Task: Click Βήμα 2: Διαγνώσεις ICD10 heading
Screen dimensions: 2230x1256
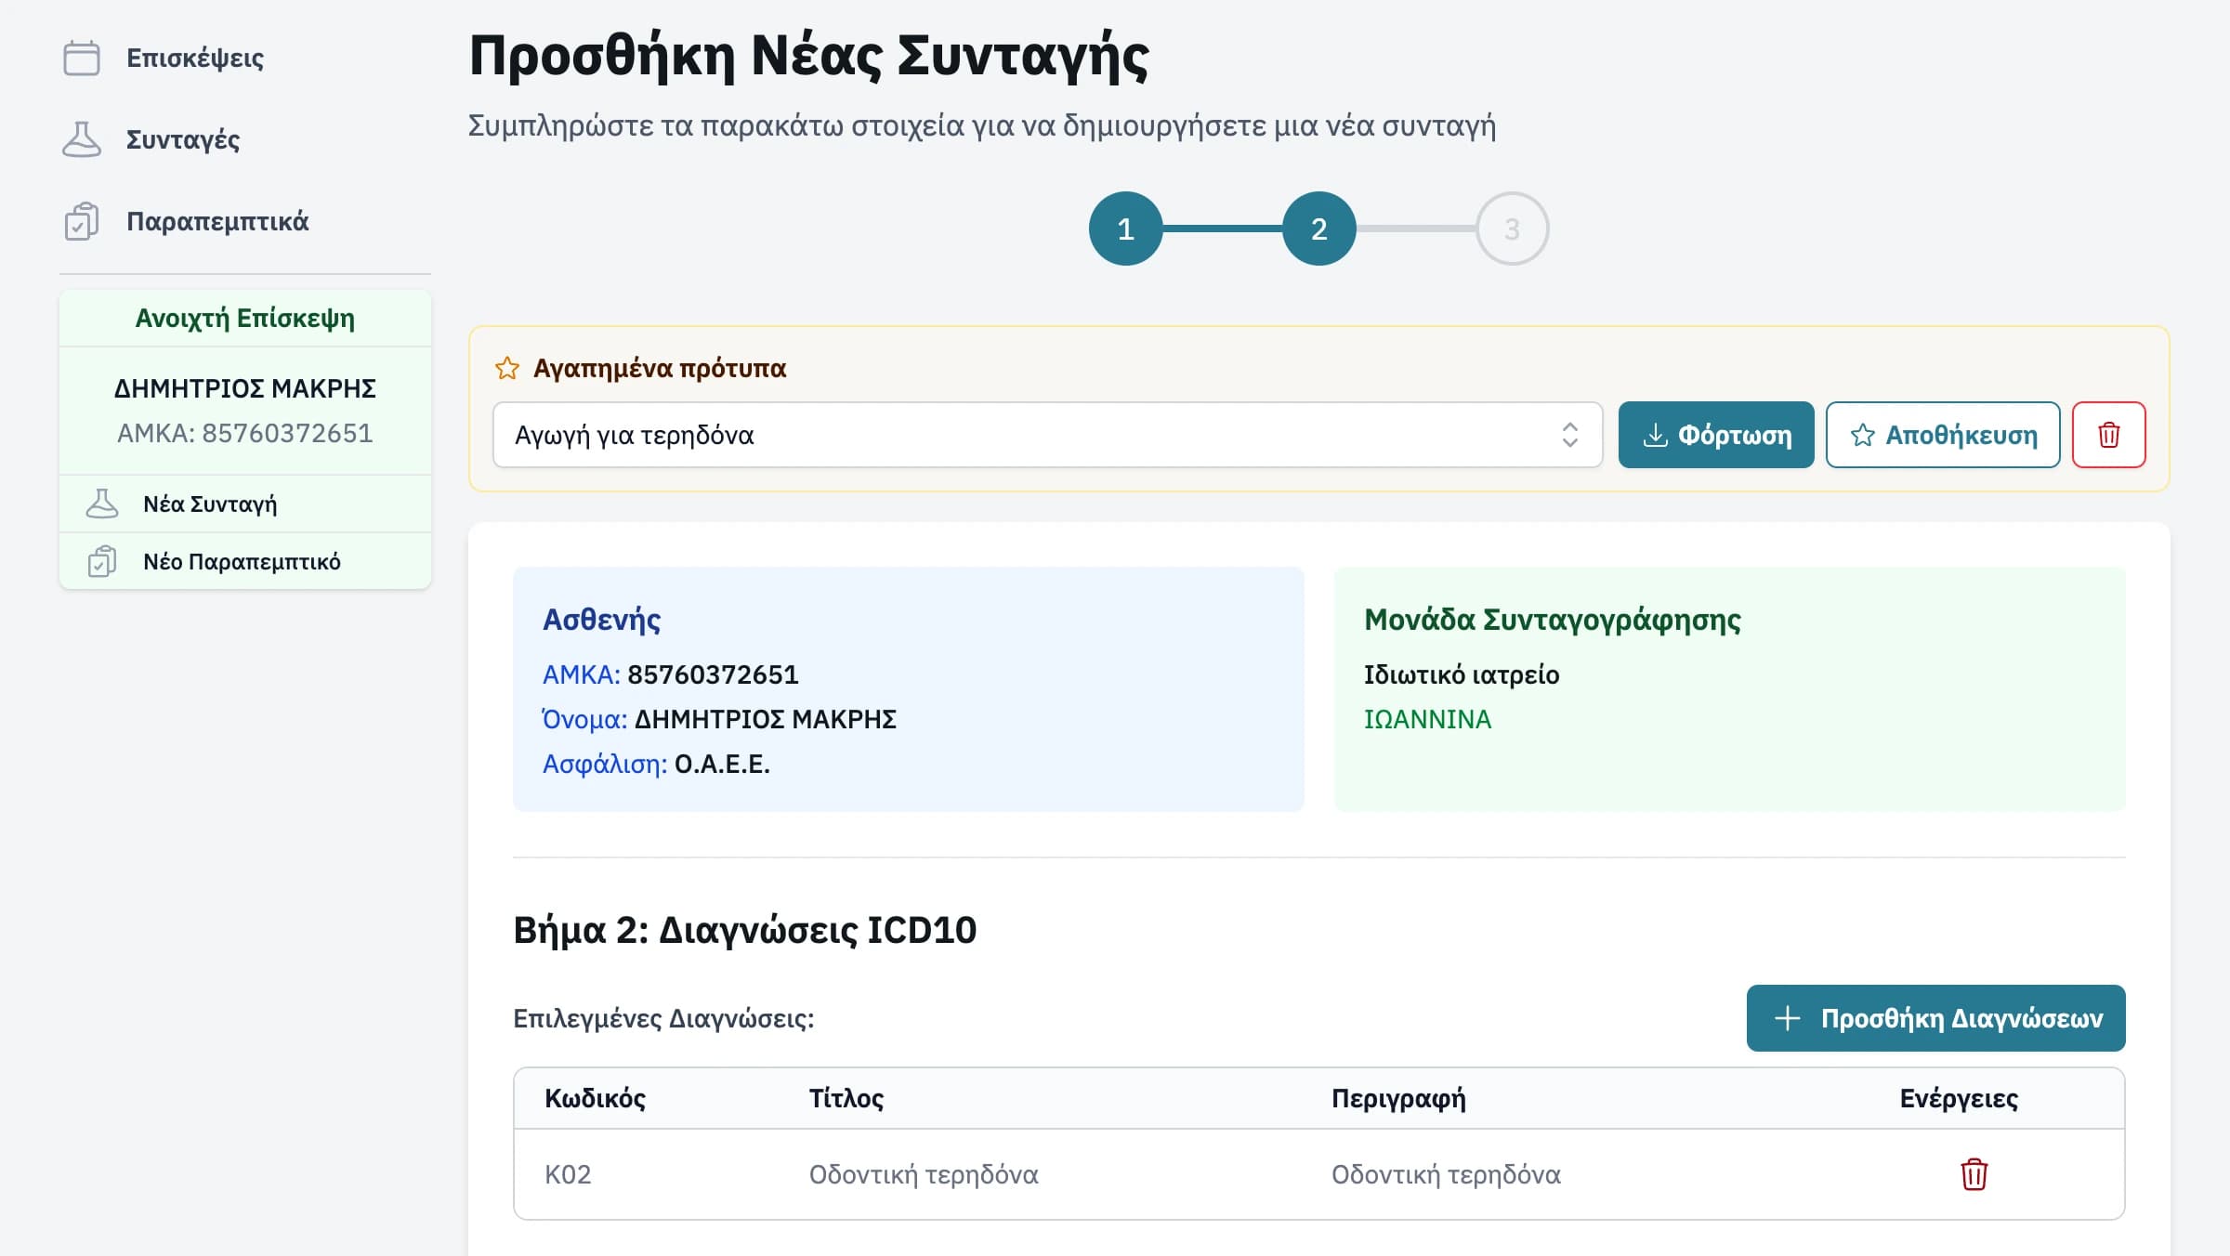Action: click(744, 930)
